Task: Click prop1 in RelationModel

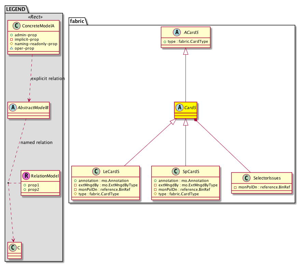Action: pos(33,185)
